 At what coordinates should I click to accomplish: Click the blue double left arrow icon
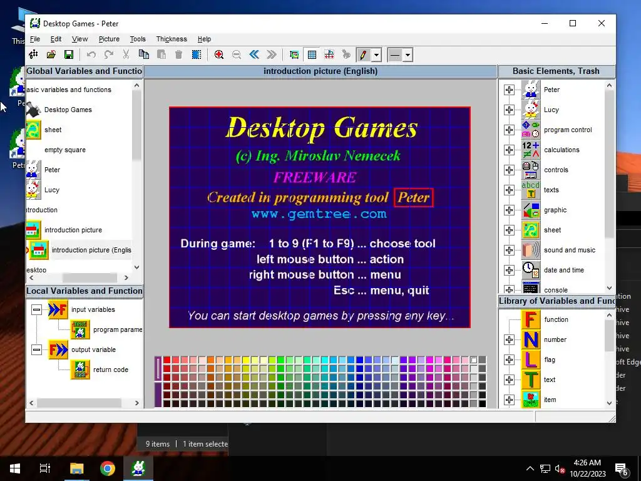pyautogui.click(x=254, y=54)
